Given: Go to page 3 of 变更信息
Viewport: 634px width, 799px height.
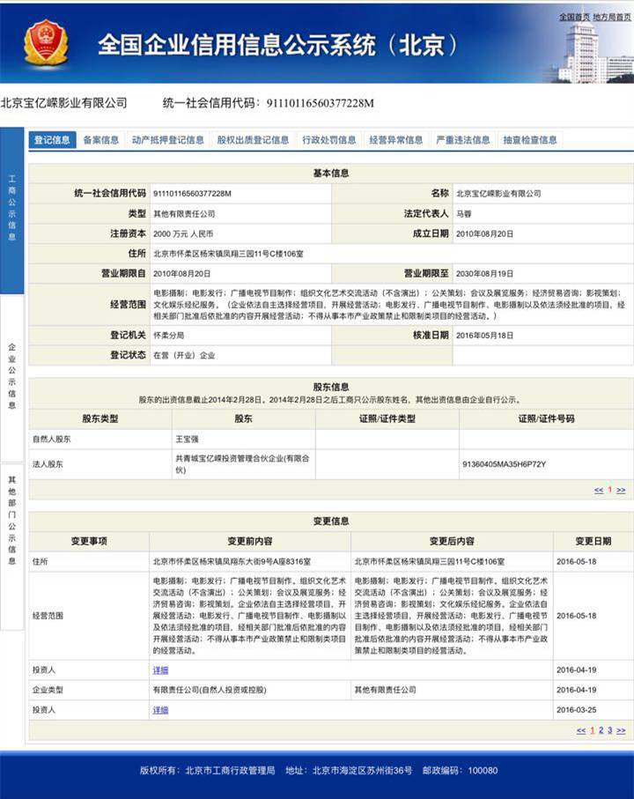Looking at the screenshot, I should [609, 730].
